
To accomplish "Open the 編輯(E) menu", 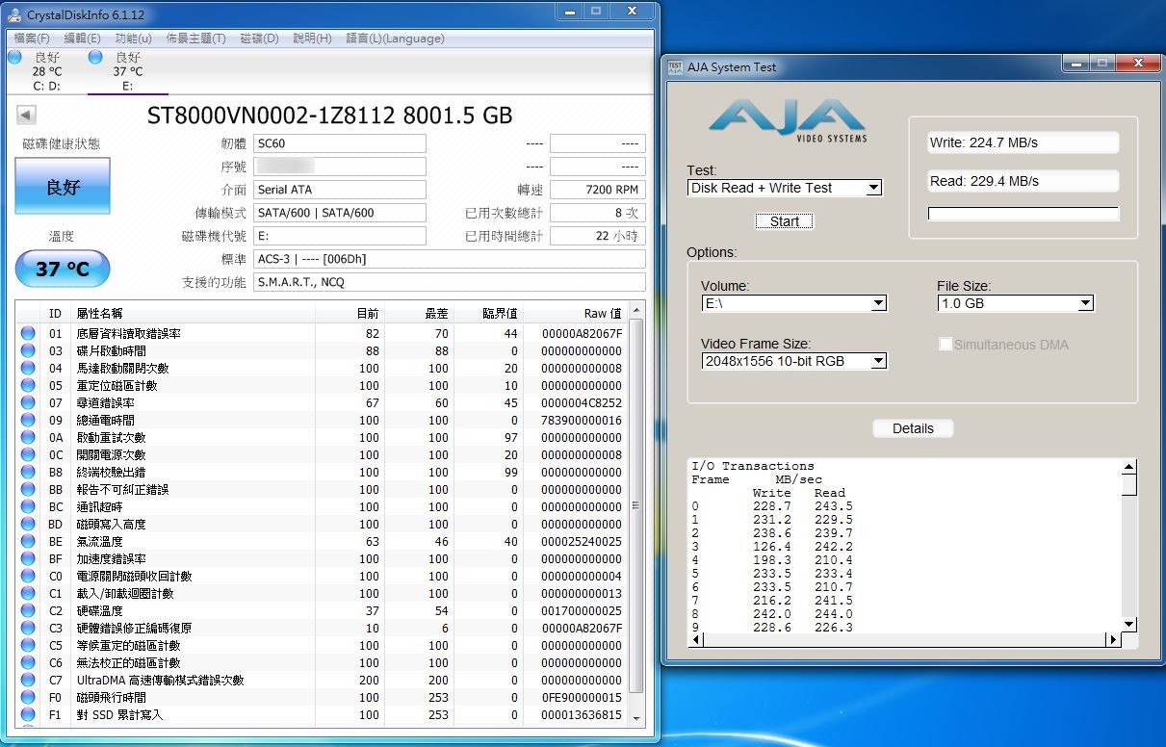I will pos(82,39).
